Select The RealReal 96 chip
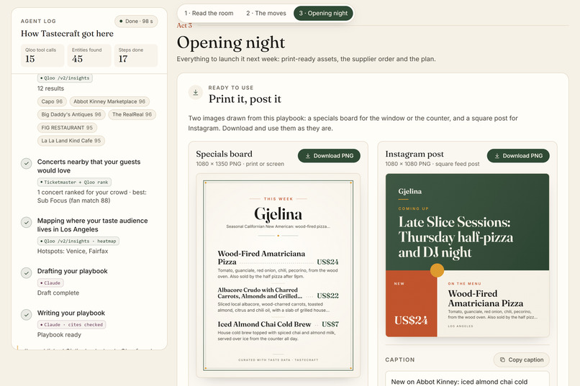This screenshot has height=386, width=580. click(x=132, y=114)
